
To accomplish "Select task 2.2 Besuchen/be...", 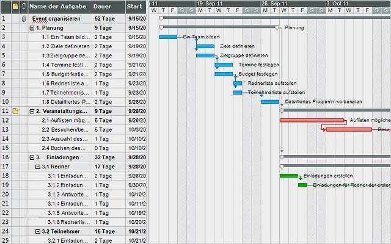I will [x=65, y=130].
